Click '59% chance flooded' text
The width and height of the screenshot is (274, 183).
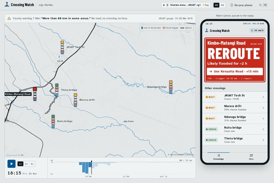pos(235,110)
